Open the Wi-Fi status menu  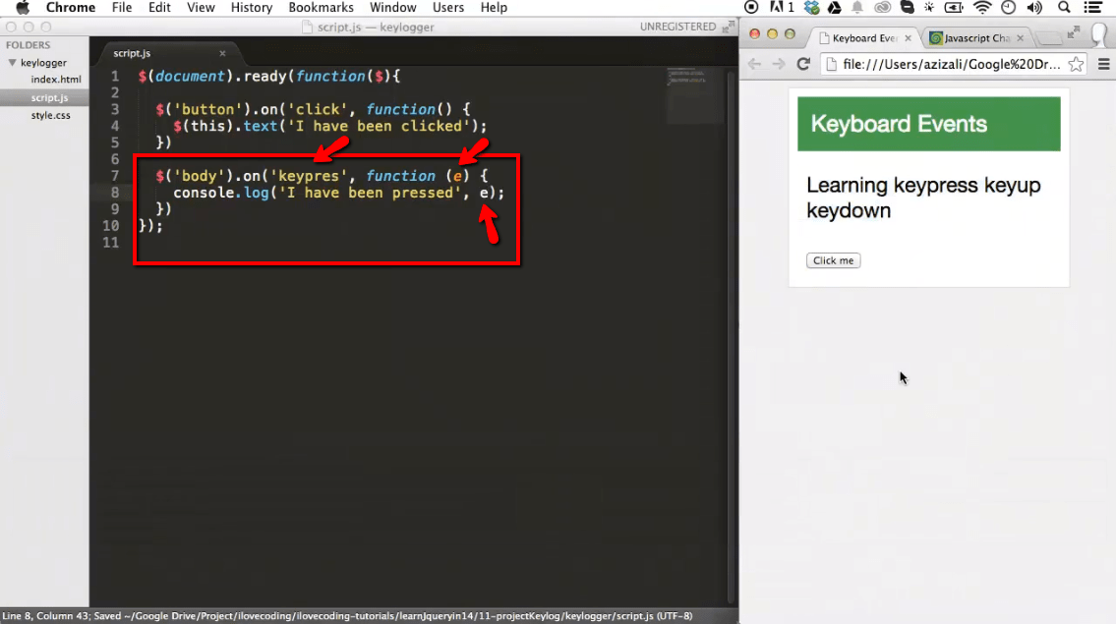pos(982,7)
